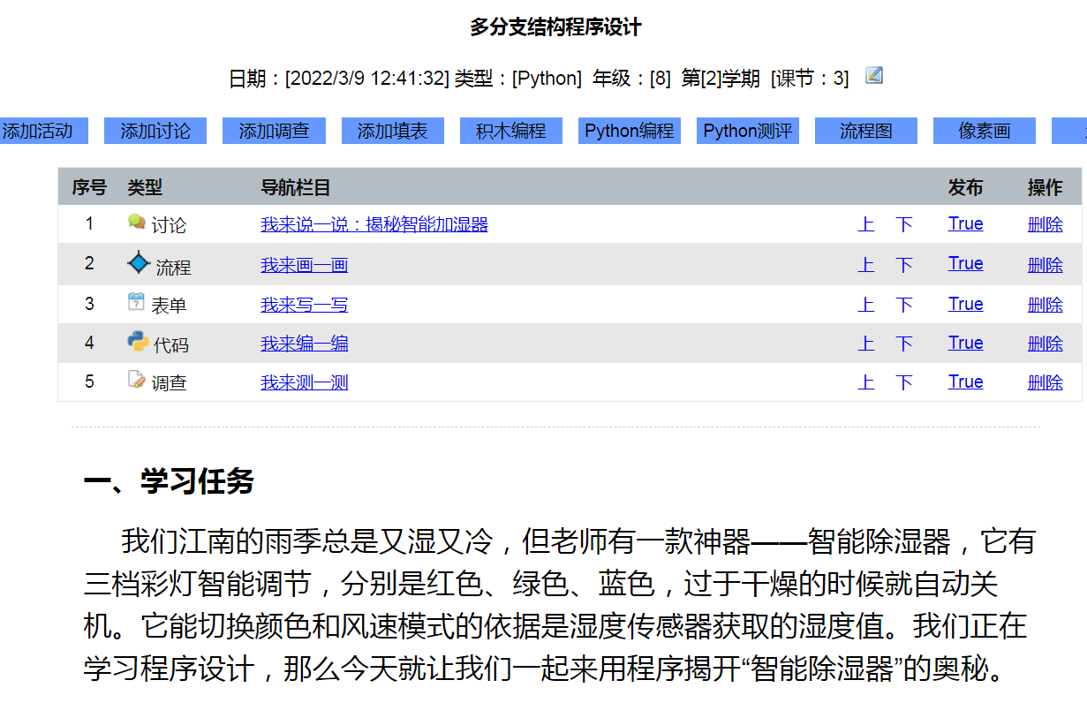Screen dimensions: 1087x718
Task: Open the Python测评 button
Action: [x=748, y=131]
